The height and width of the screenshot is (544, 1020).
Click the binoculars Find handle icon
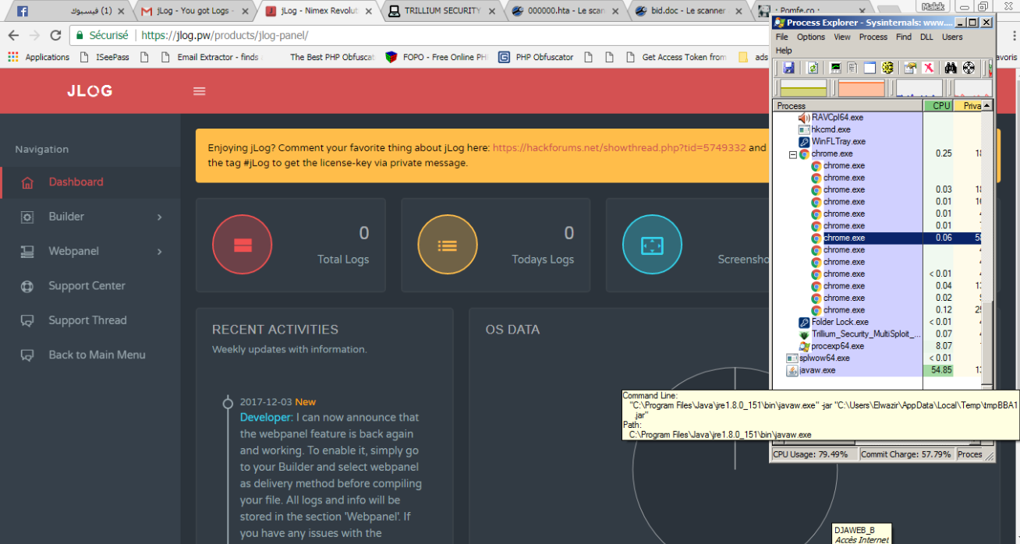click(x=951, y=68)
